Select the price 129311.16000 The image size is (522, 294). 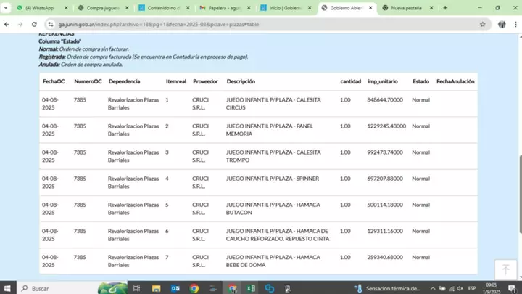pos(385,231)
